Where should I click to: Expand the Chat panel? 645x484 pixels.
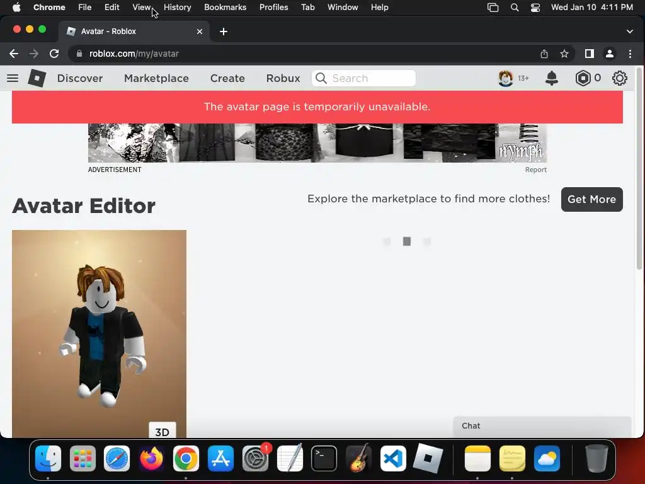(x=542, y=427)
